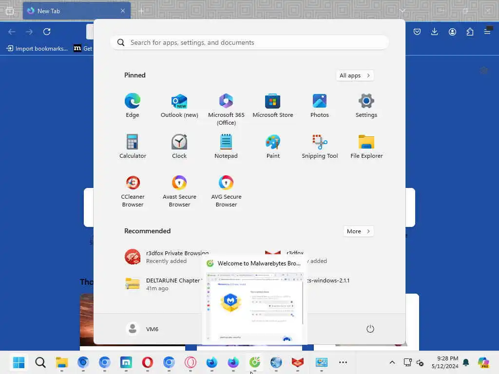The width and height of the screenshot is (499, 374).
Task: Open the Snipping Tool
Action: tap(320, 147)
